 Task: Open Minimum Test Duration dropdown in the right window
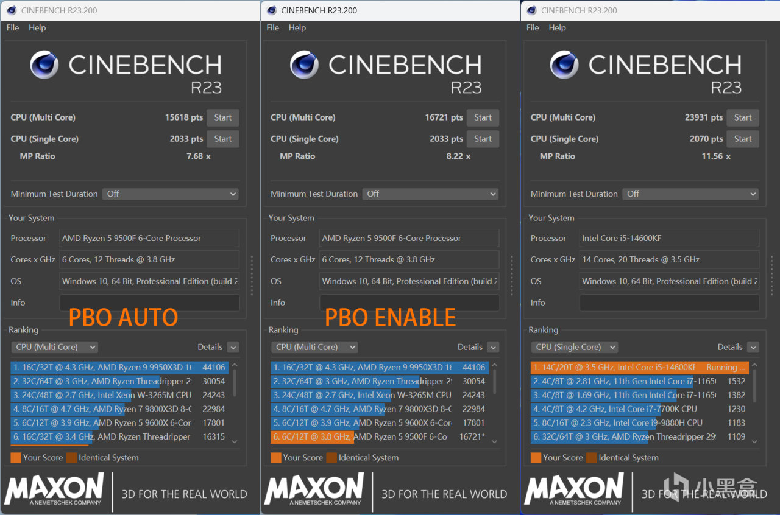click(x=690, y=194)
